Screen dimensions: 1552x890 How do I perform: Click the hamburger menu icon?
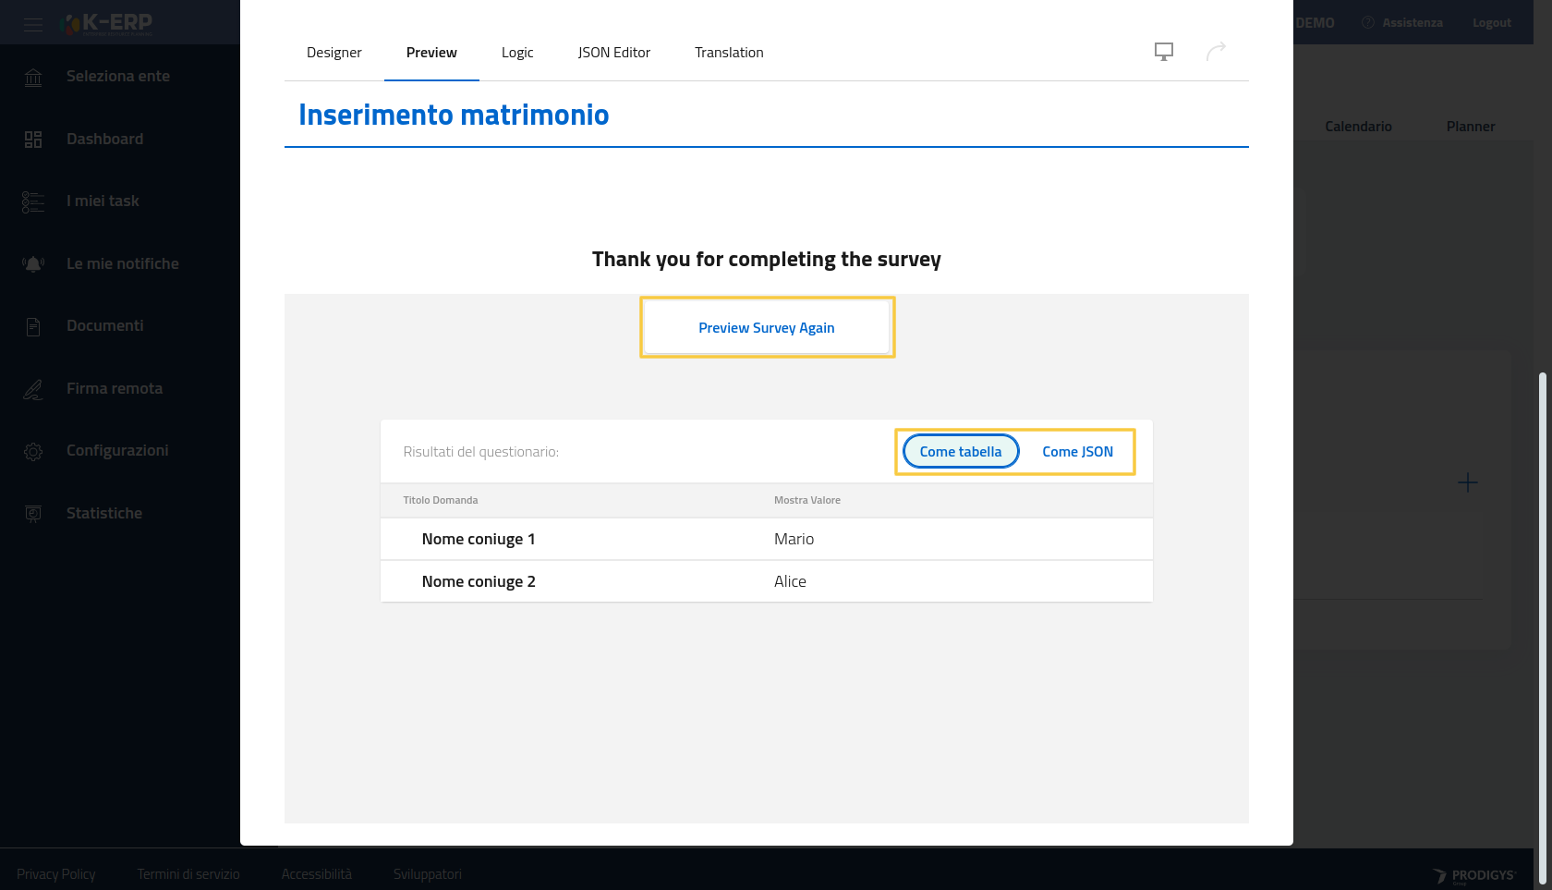coord(33,24)
